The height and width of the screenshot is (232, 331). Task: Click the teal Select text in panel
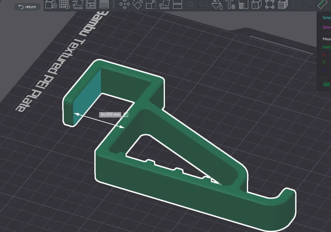point(326,17)
